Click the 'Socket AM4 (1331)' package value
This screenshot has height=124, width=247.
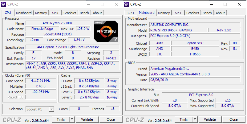58,34
